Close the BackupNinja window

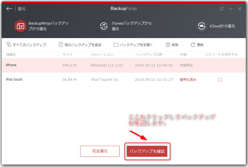[x=240, y=9]
